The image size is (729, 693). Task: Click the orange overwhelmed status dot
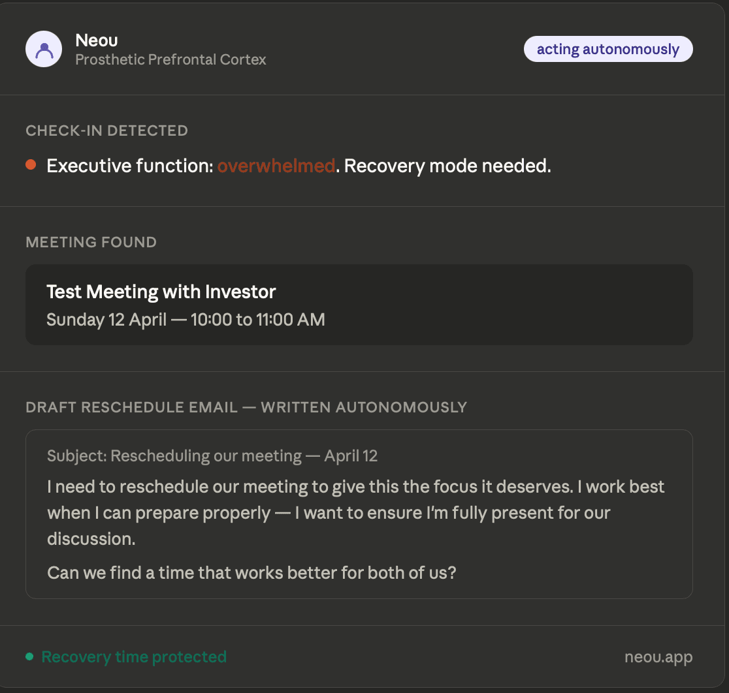click(x=31, y=165)
